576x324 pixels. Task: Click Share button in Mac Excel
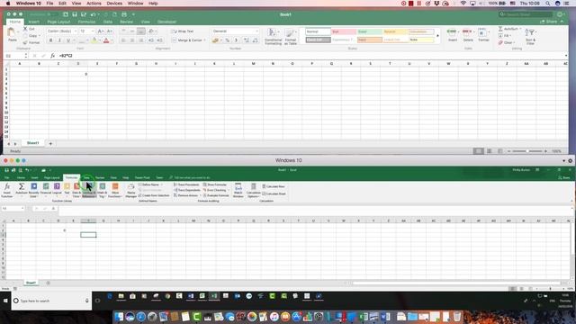click(x=549, y=22)
